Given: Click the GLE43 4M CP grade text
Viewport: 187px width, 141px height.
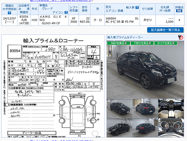Looking at the screenshot, I should (x=51, y=23).
